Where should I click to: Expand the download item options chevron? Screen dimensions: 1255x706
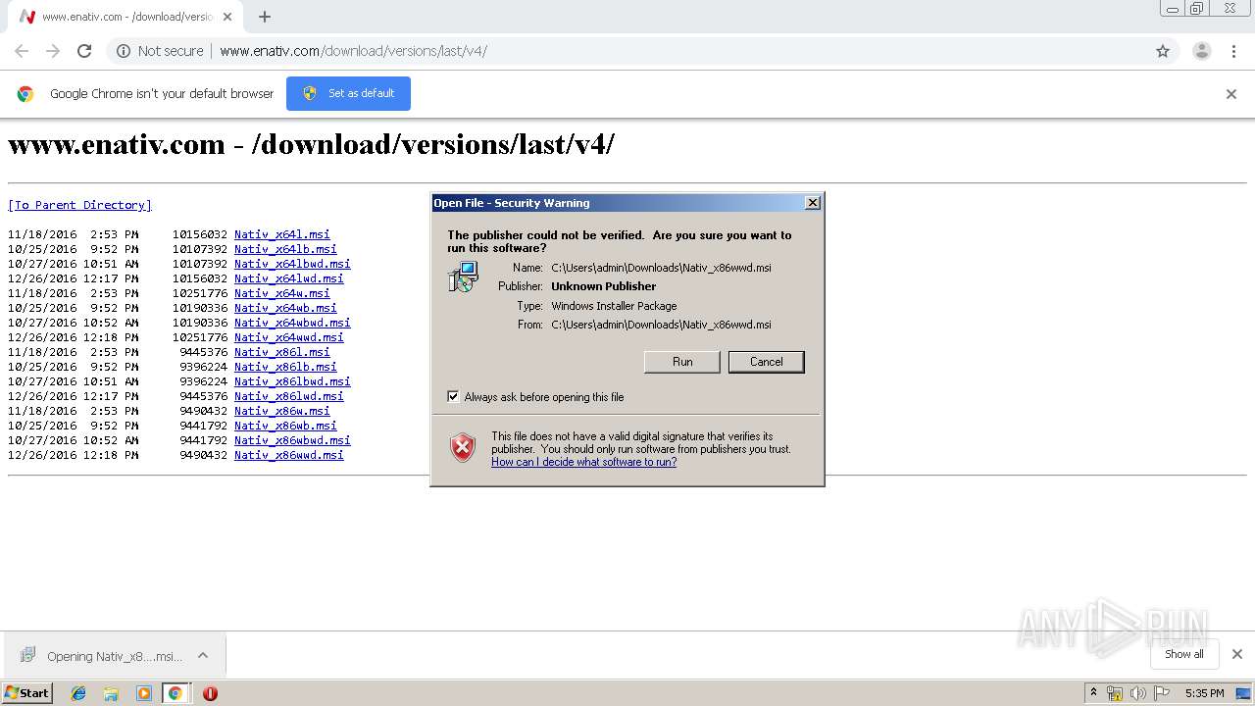(x=203, y=656)
